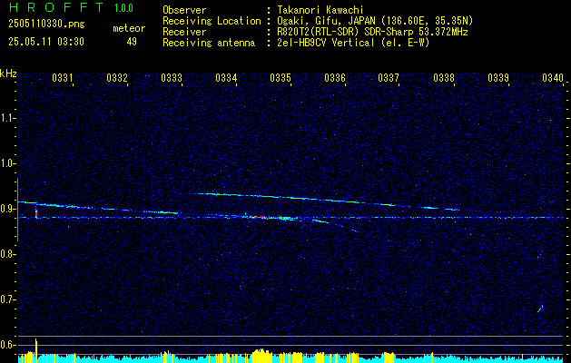Click time marker 0340
The width and height of the screenshot is (571, 363).
click(x=553, y=77)
